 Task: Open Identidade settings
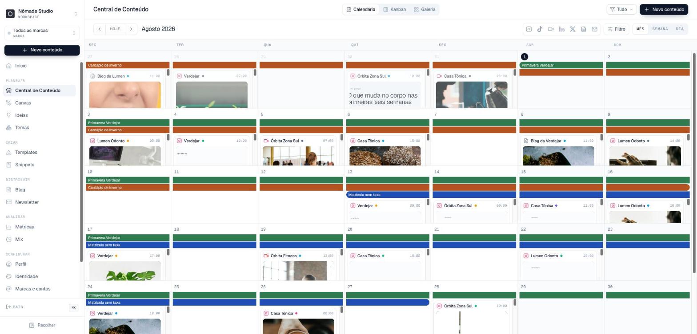pyautogui.click(x=40, y=277)
